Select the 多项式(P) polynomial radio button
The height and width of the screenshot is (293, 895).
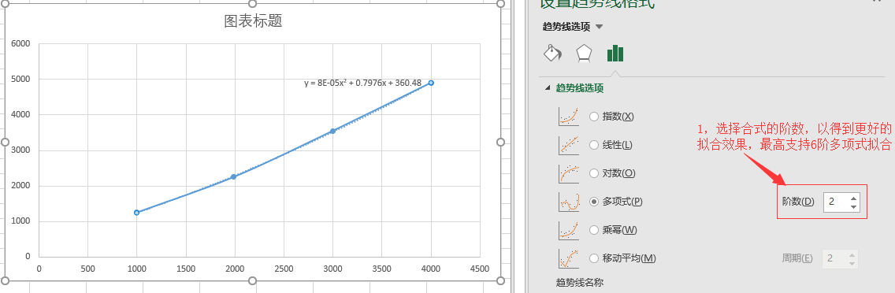[594, 202]
